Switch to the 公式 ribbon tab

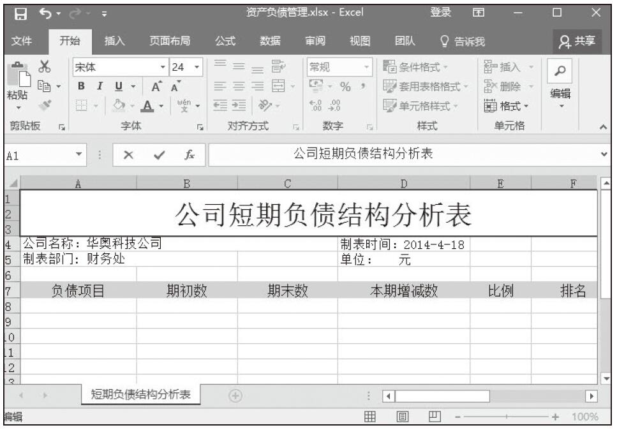click(x=225, y=41)
